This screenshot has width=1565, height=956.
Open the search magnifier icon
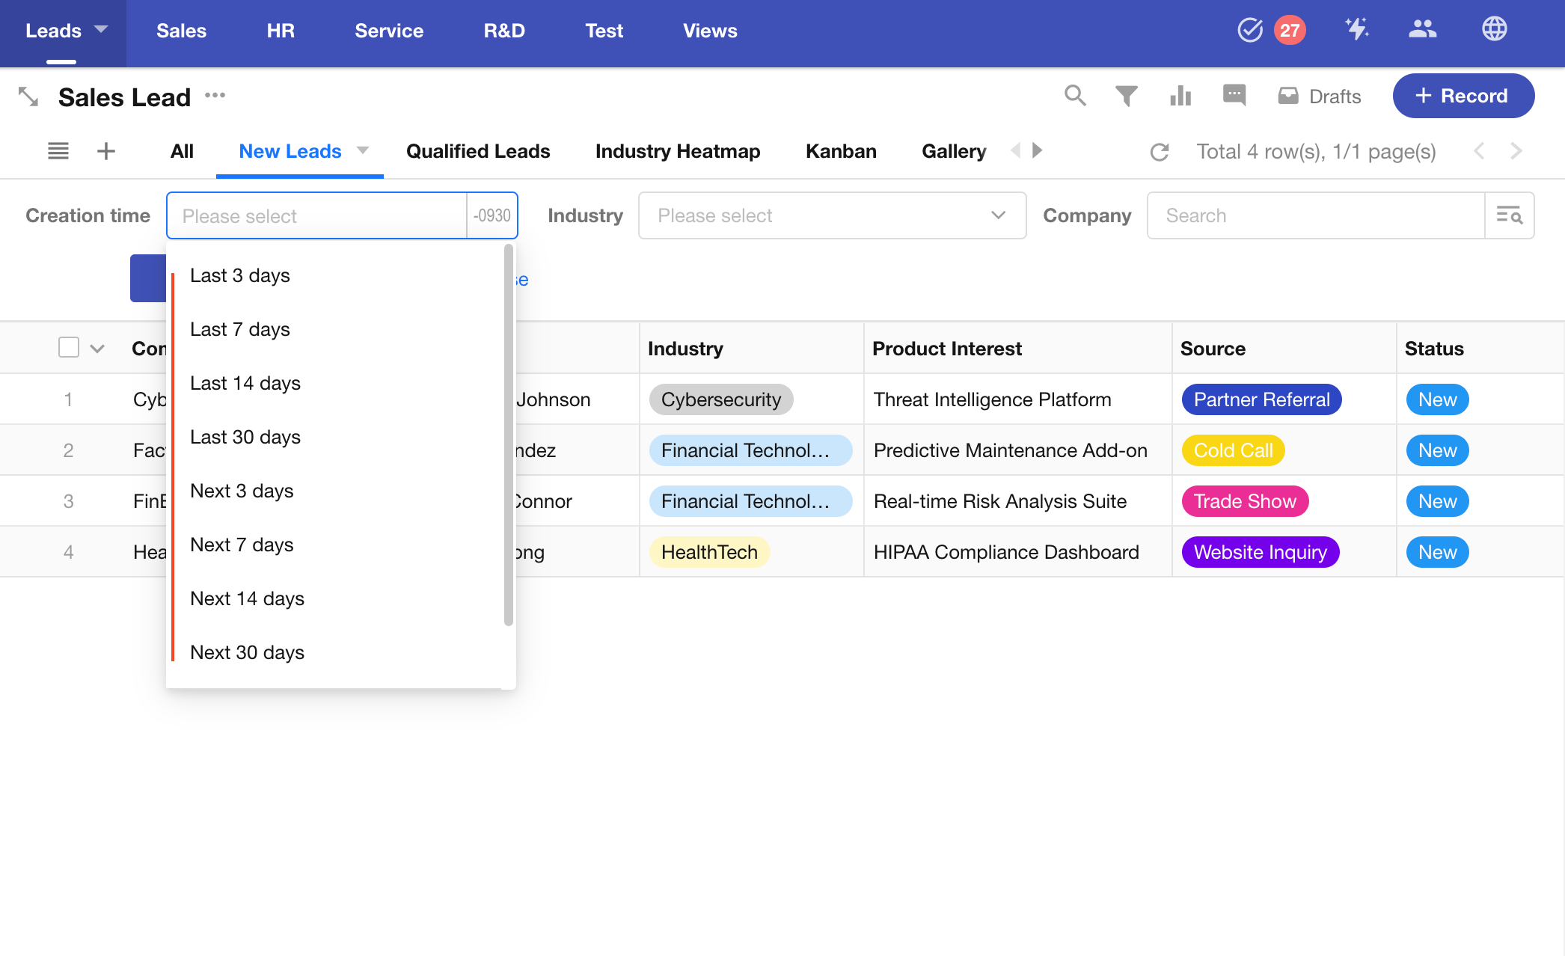click(x=1075, y=96)
